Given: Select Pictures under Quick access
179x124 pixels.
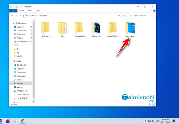Looking at the screenshot, I should click(20, 38).
